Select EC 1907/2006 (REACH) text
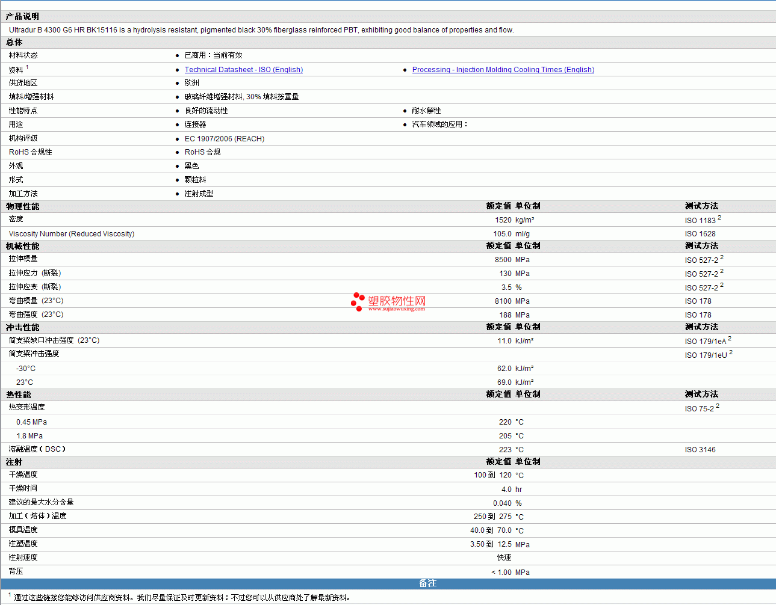776x605 pixels. pos(225,139)
